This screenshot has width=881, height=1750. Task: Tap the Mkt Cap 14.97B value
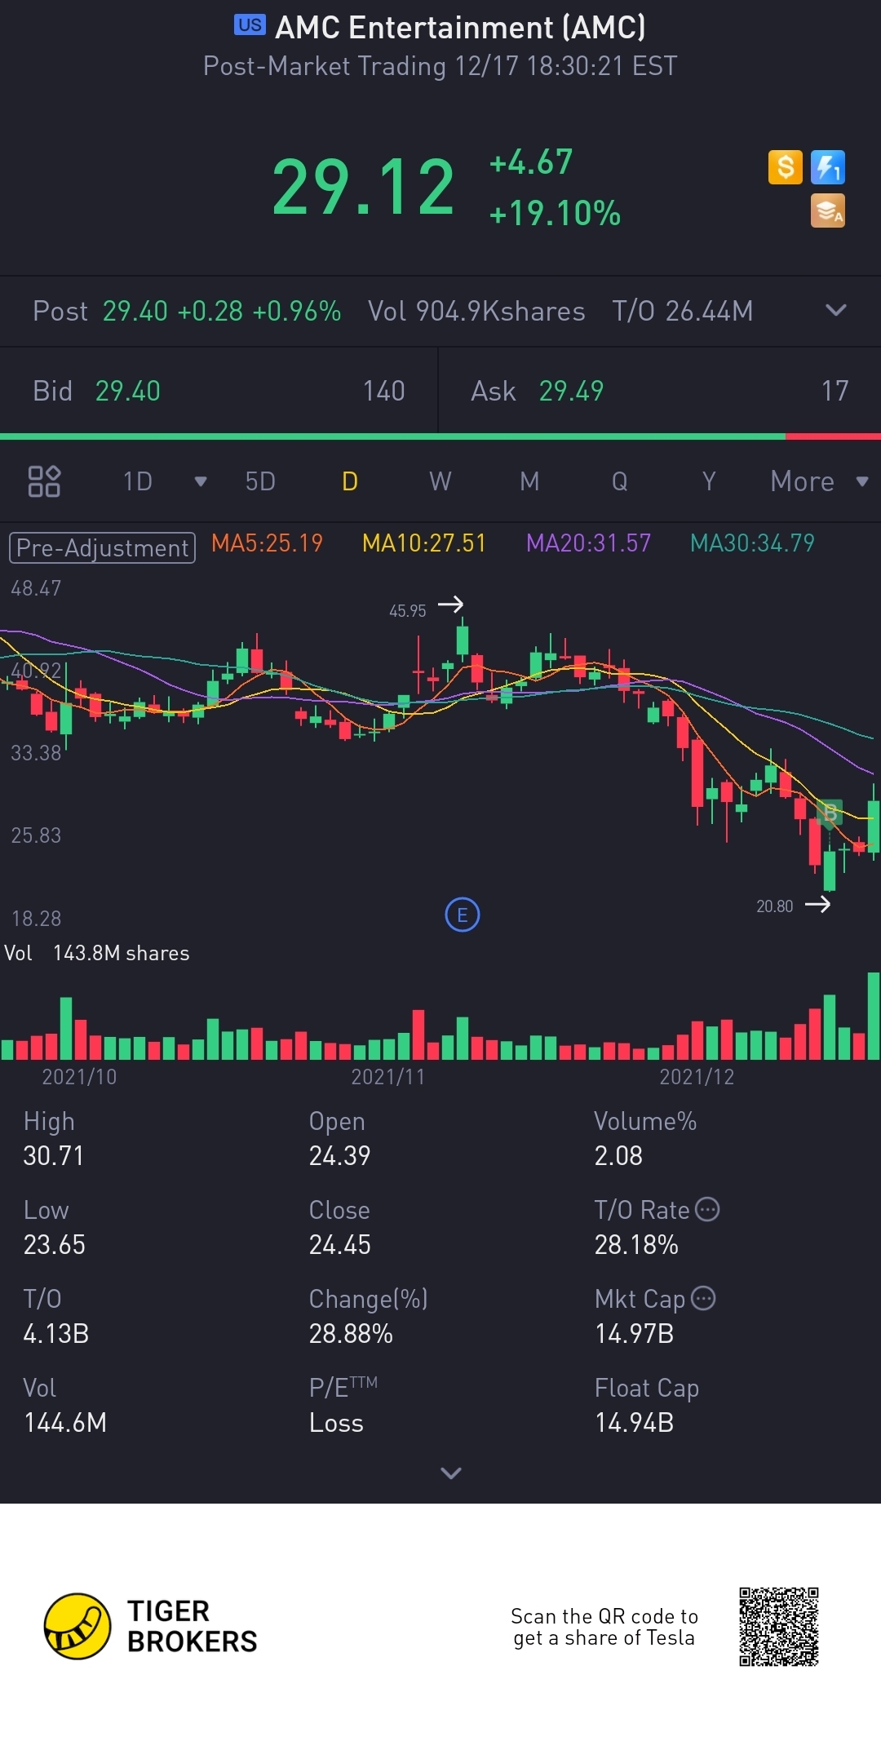[x=634, y=1333]
